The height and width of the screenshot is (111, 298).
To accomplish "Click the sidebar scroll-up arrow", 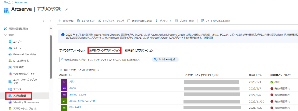I will [x=51, y=28].
